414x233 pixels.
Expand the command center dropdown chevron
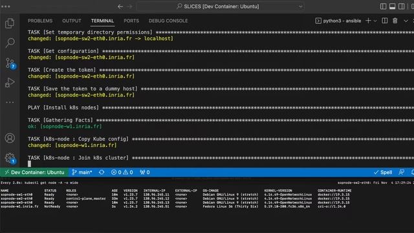(300, 6)
